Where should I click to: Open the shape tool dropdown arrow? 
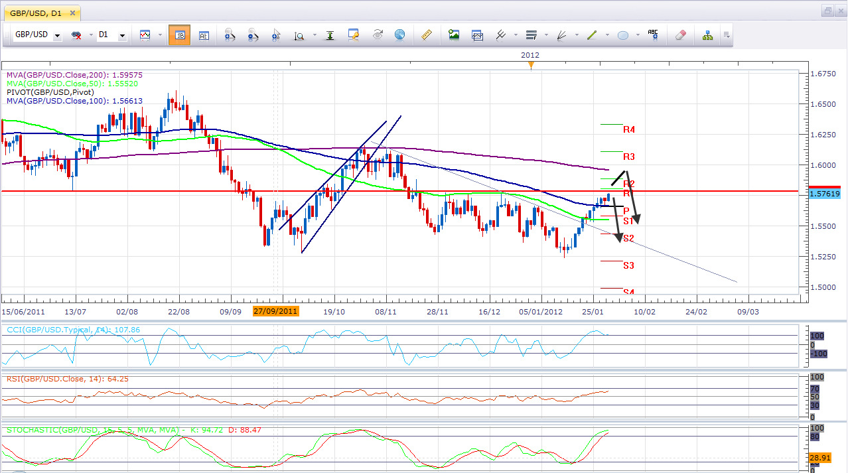[636, 35]
